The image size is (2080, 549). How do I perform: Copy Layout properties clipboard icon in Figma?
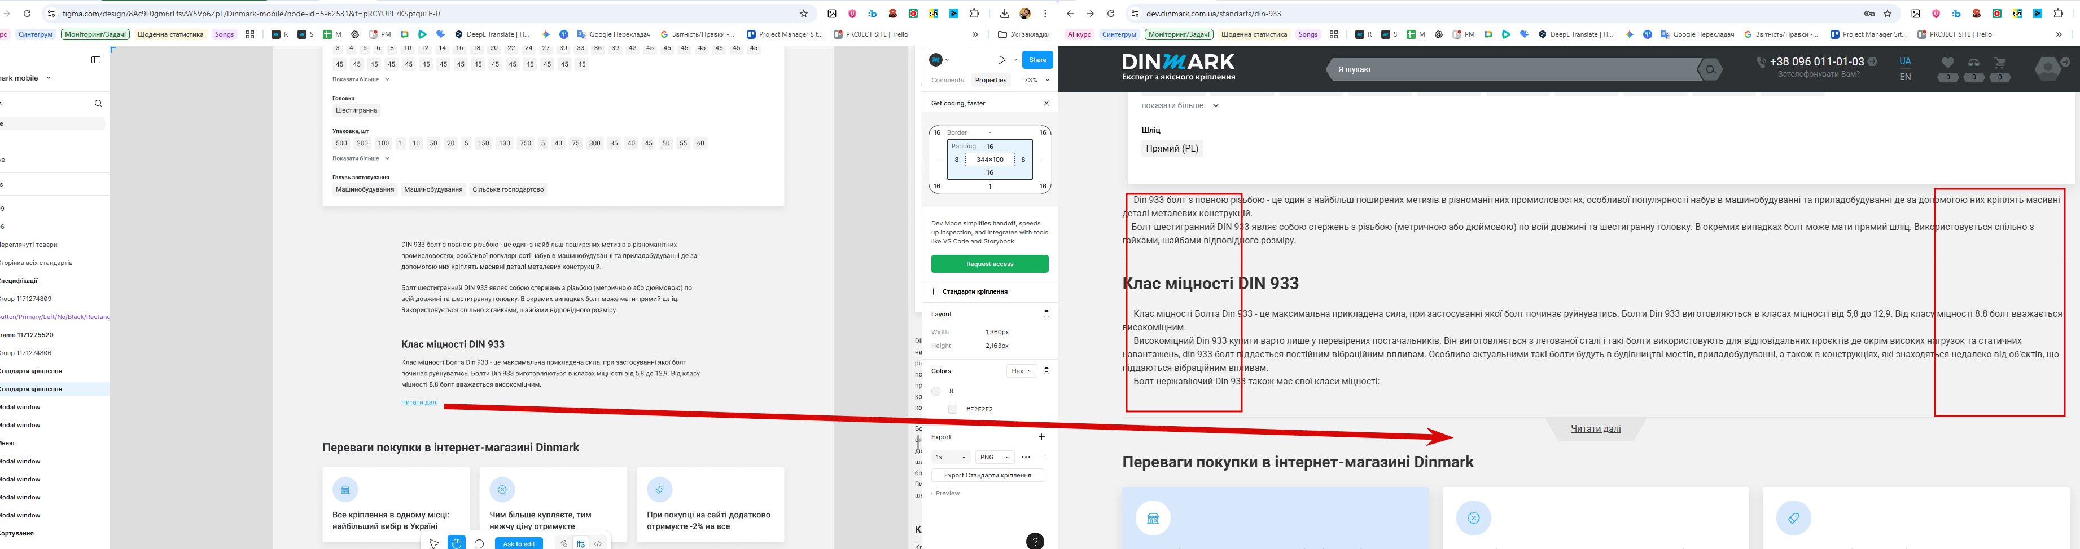[x=1046, y=313]
